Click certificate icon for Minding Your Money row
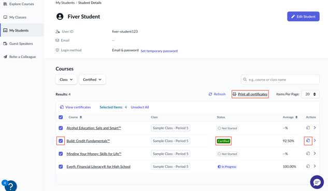Image resolution: width=328 pixels, height=191 pixels. pyautogui.click(x=308, y=153)
